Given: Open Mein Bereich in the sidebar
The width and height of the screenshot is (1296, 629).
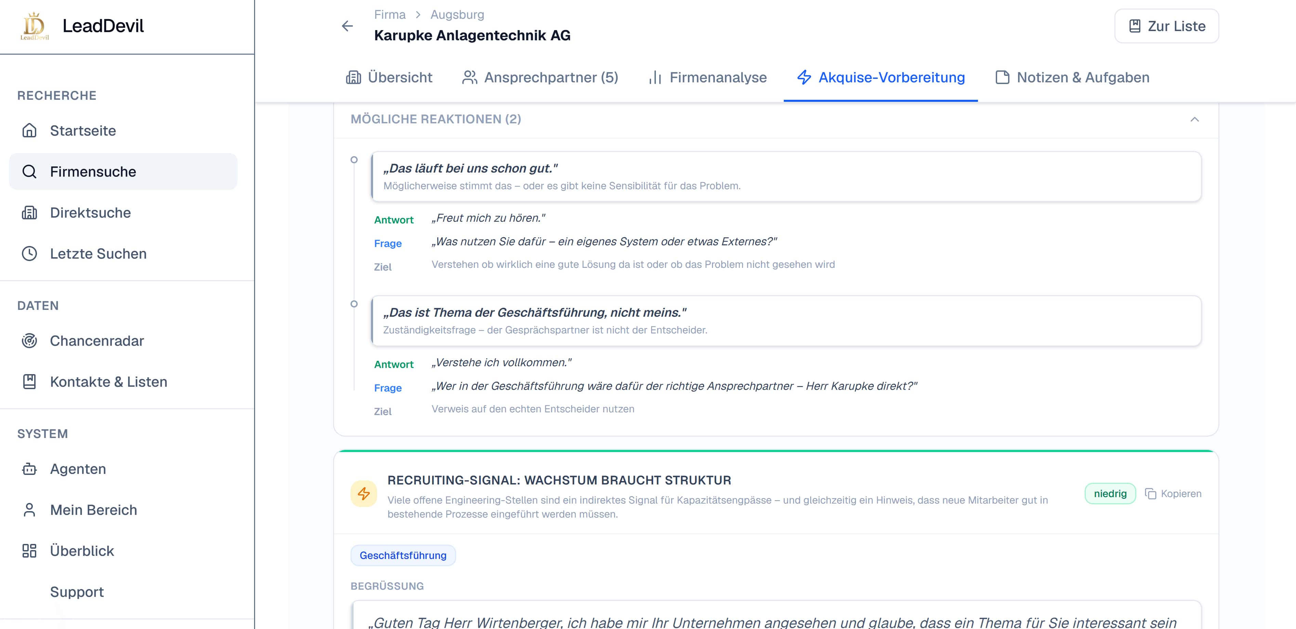Looking at the screenshot, I should pyautogui.click(x=123, y=510).
